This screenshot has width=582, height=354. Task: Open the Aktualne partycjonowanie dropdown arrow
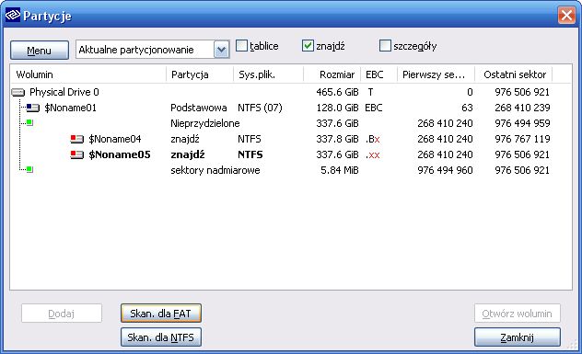221,50
